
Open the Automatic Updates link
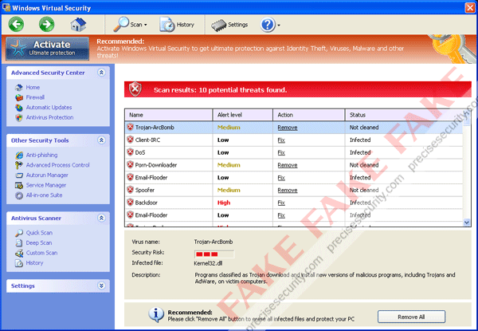(49, 108)
